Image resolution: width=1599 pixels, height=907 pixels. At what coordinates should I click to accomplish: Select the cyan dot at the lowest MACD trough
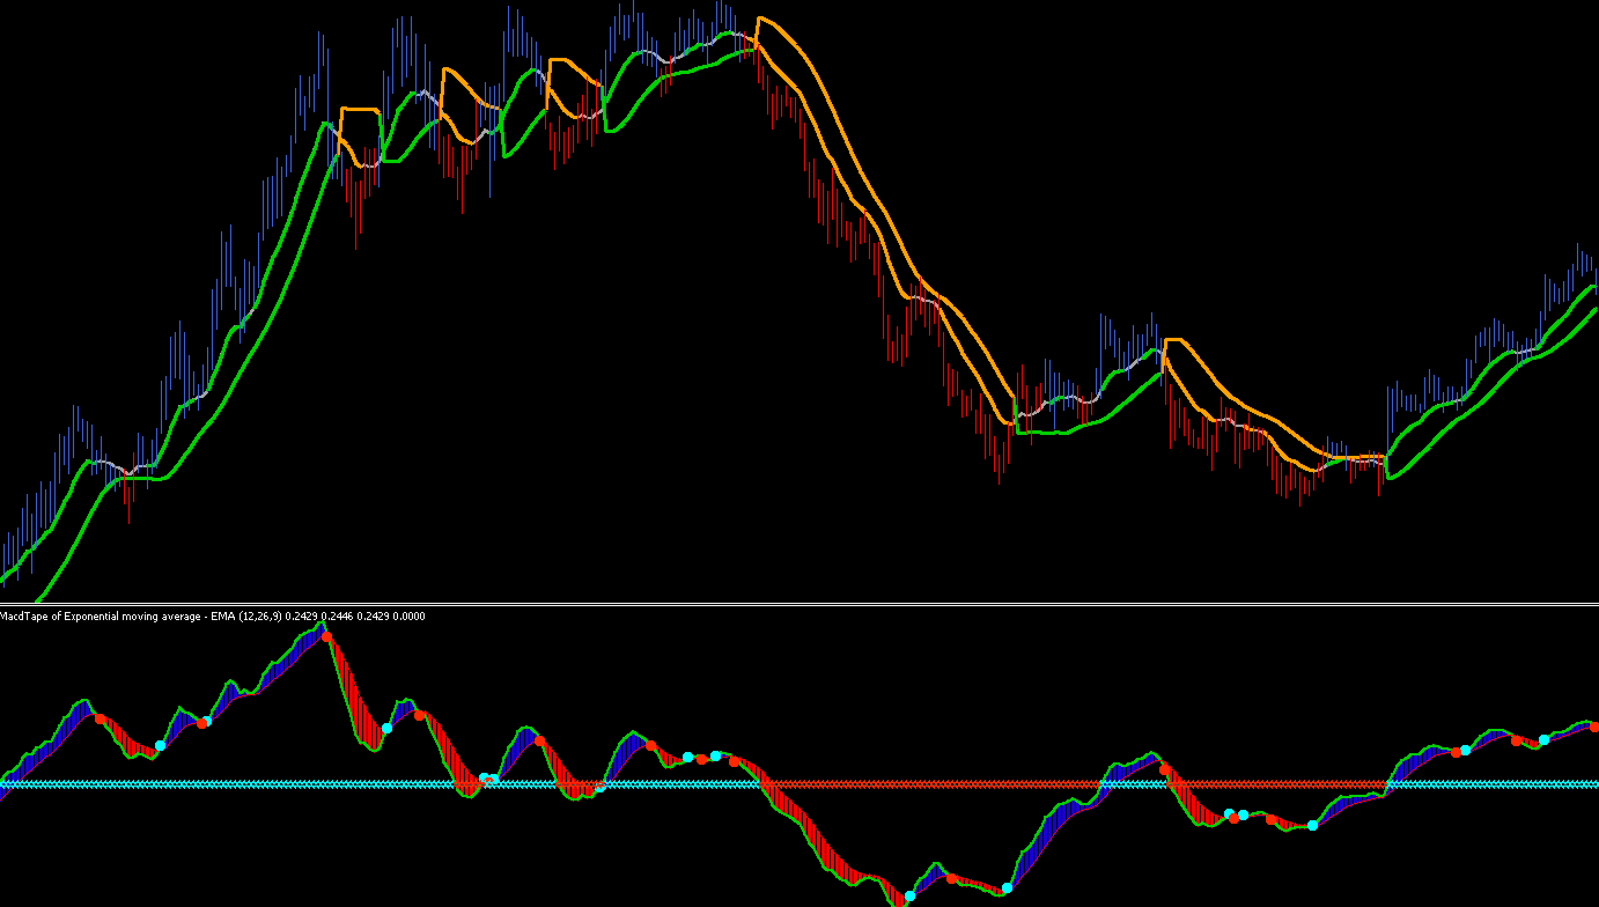(x=909, y=896)
